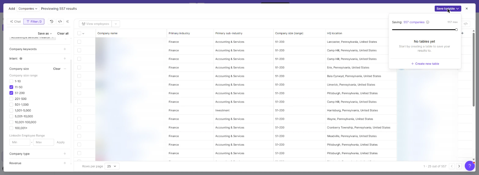Image resolution: width=479 pixels, height=175 pixels.
Task: Tick the 1-10 company size checkbox
Action: pyautogui.click(x=11, y=81)
